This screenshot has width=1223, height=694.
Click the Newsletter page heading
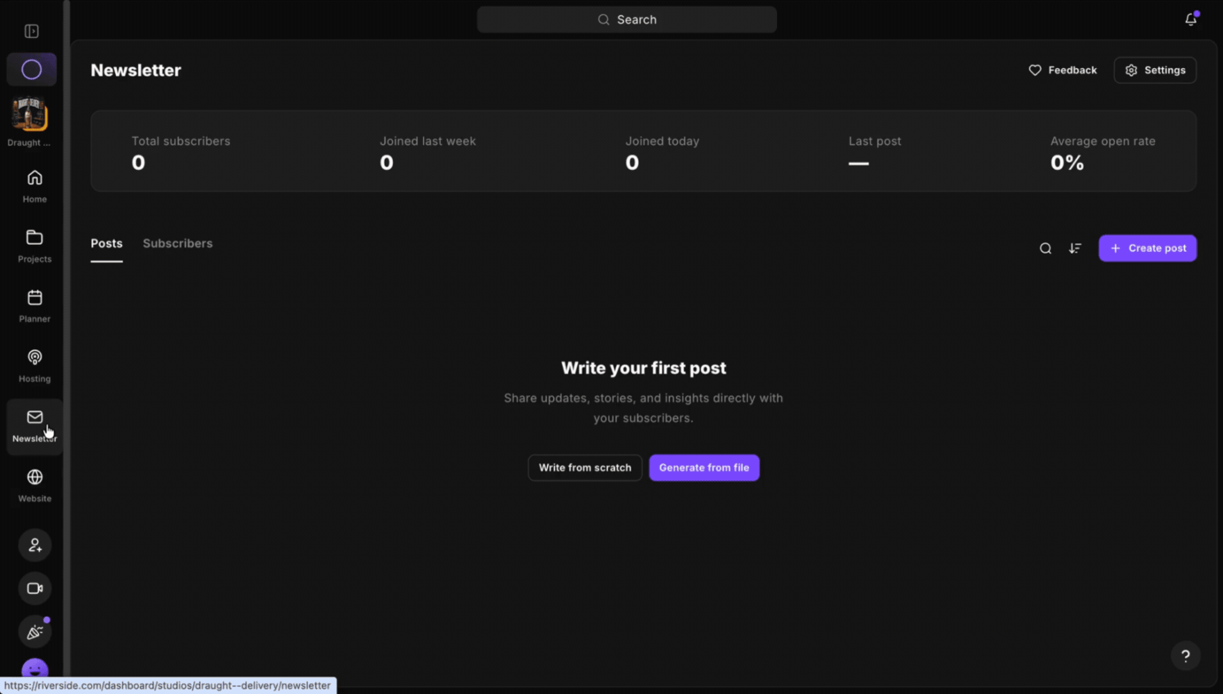tap(136, 70)
